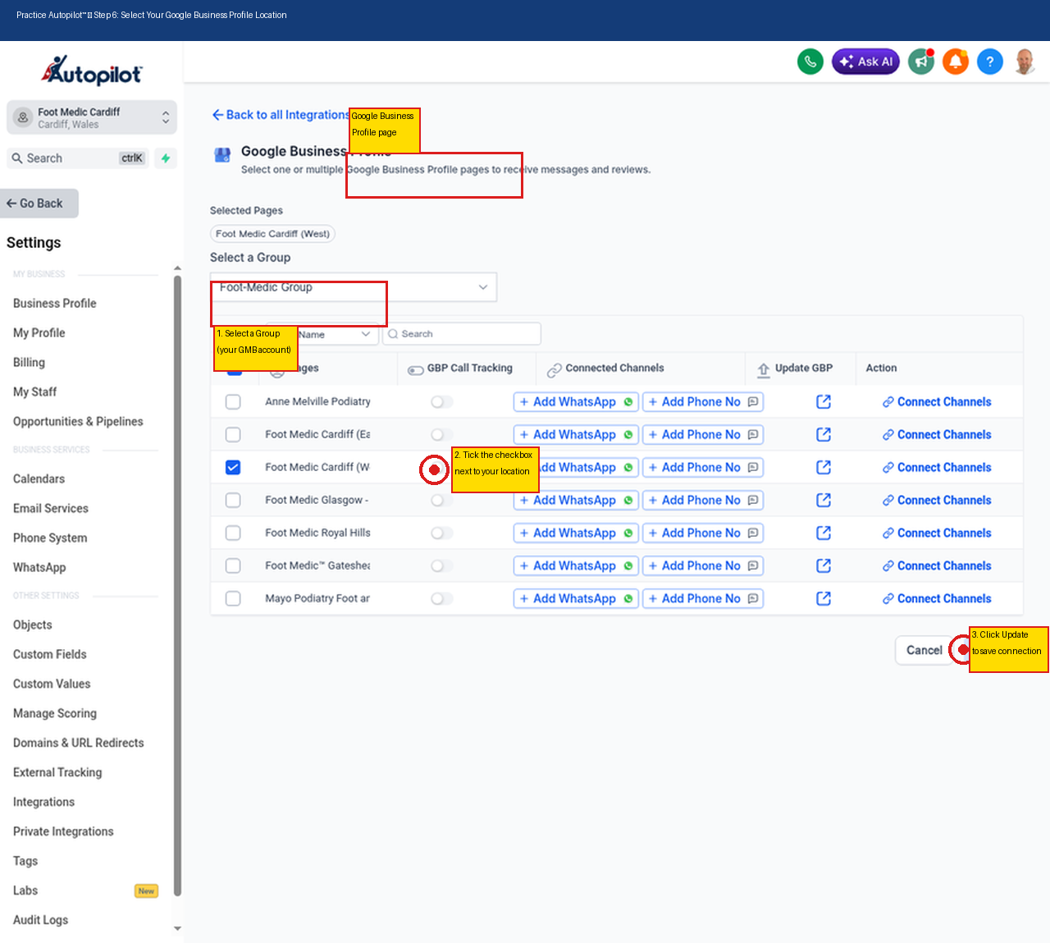Open Update GBP for Foot Medic Royal Hills
1050x943 pixels.
tap(824, 533)
